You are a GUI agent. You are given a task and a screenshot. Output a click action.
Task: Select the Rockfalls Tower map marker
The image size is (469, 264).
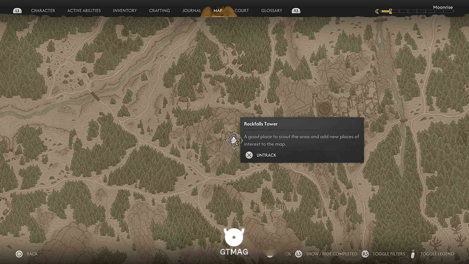coord(234,140)
